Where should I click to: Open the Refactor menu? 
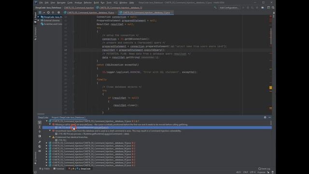coord(88,2)
